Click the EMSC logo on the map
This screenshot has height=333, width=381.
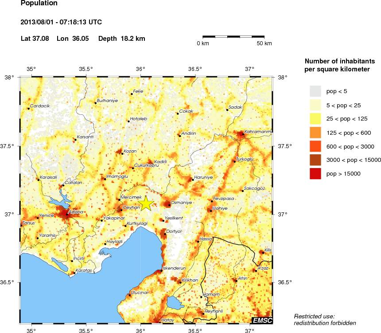pos(262,320)
